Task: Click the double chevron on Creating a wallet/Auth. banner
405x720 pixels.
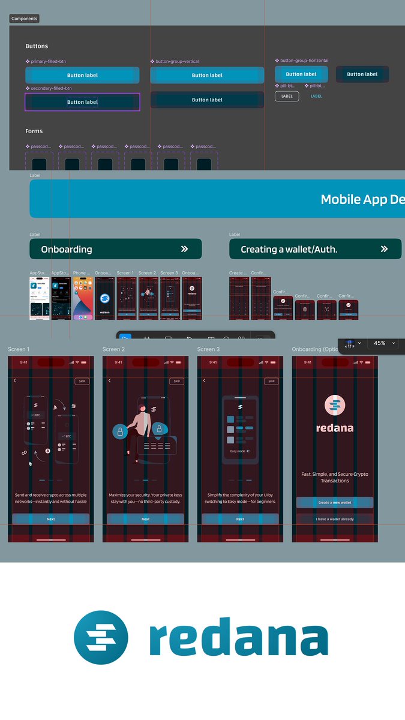Action: point(384,249)
